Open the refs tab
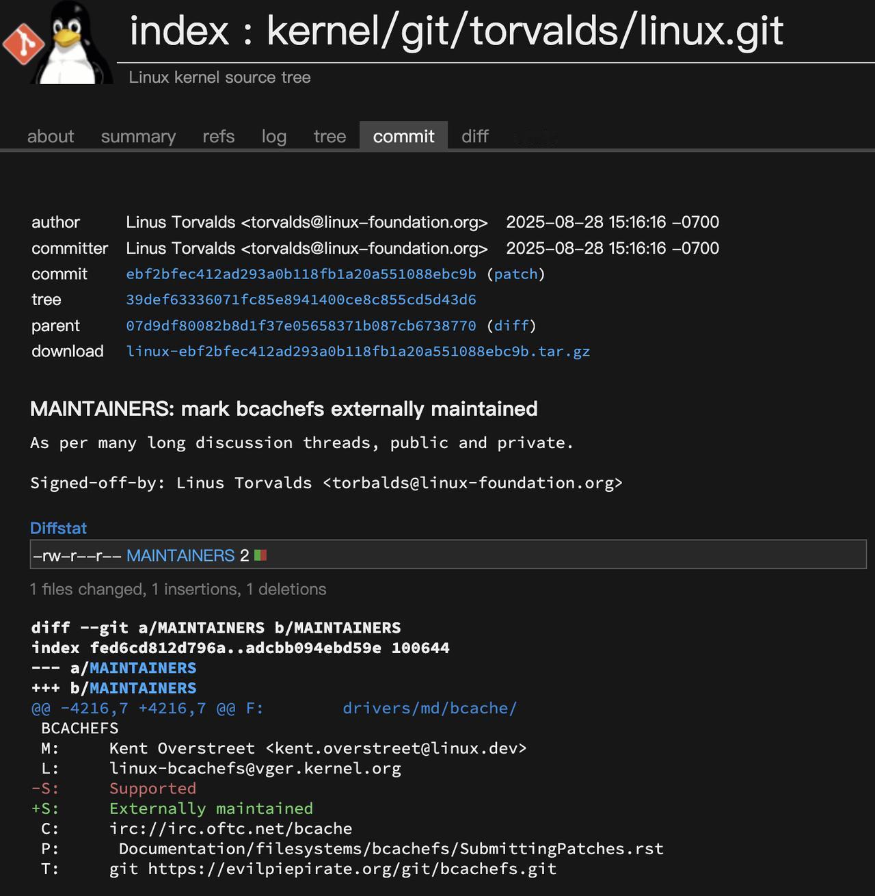The width and height of the screenshot is (875, 896). [219, 136]
